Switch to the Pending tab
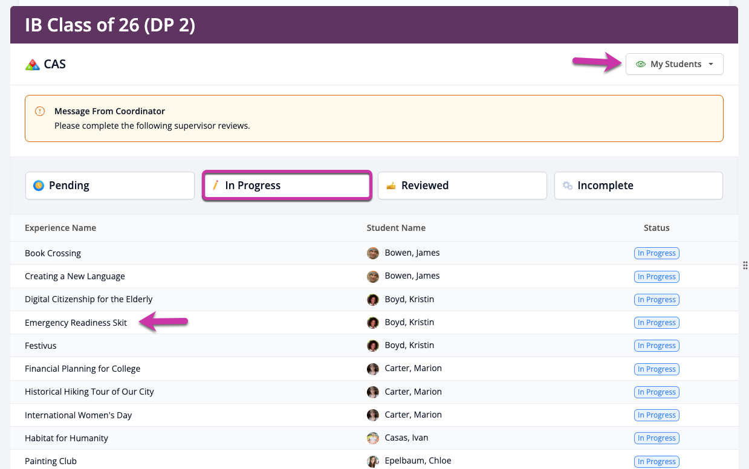This screenshot has width=749, height=469. tap(109, 186)
